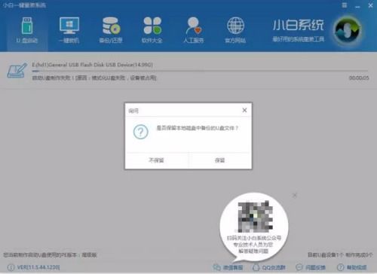The image size is (377, 274).
Task: Click the QR code image
Action: click(255, 217)
